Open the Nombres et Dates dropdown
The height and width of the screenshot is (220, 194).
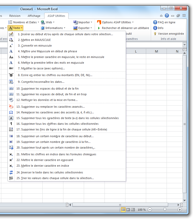[24, 22]
